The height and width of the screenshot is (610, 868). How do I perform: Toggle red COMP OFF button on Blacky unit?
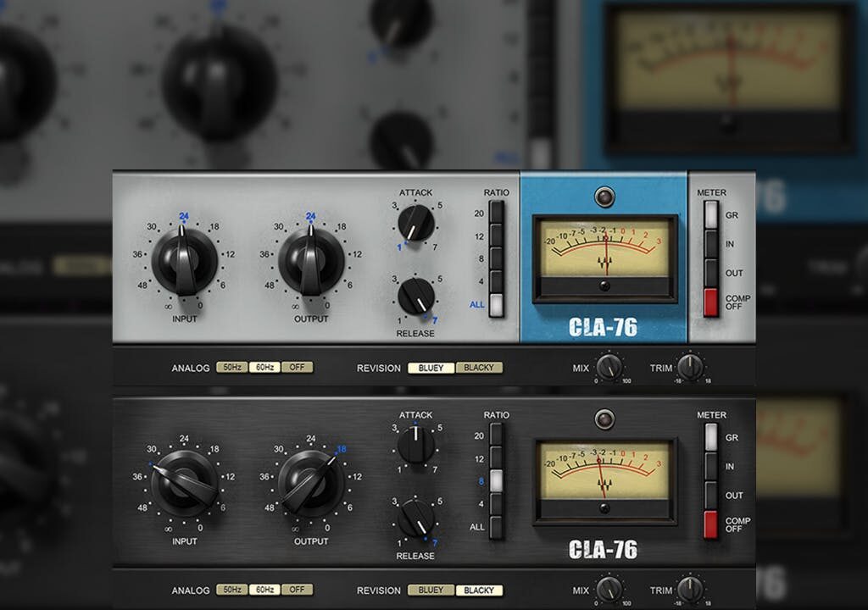[711, 524]
